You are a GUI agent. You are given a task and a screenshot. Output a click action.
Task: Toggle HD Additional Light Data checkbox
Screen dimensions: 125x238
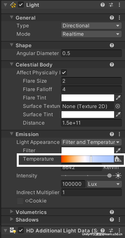tap(21, 230)
